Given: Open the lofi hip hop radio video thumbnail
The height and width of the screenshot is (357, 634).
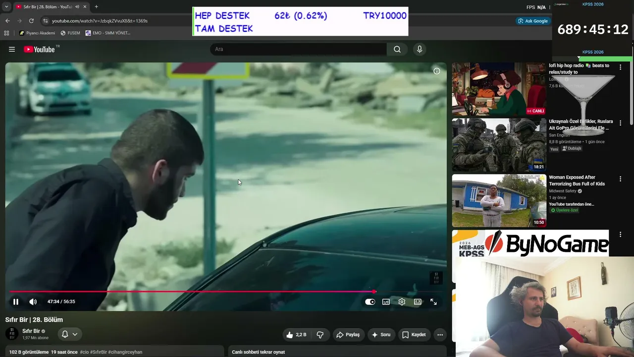Looking at the screenshot, I should (x=499, y=89).
